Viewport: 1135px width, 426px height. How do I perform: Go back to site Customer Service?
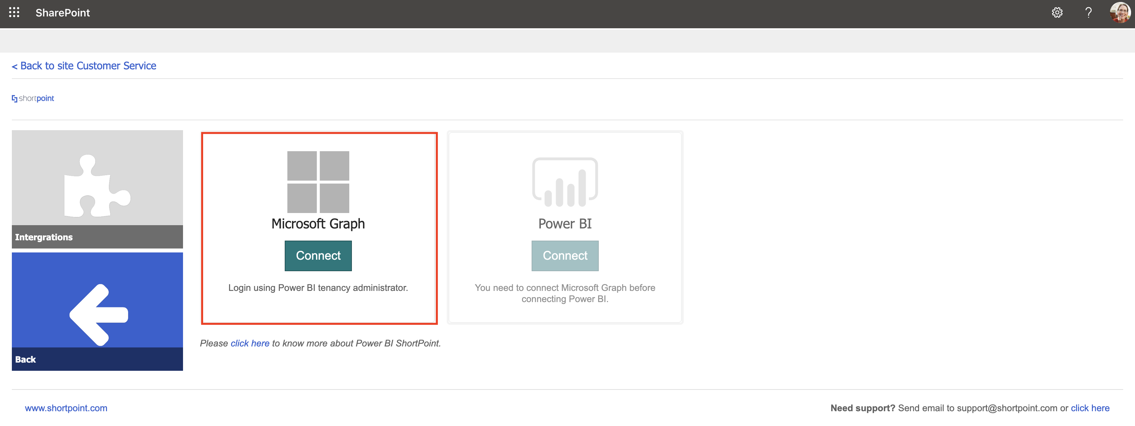[x=84, y=66]
